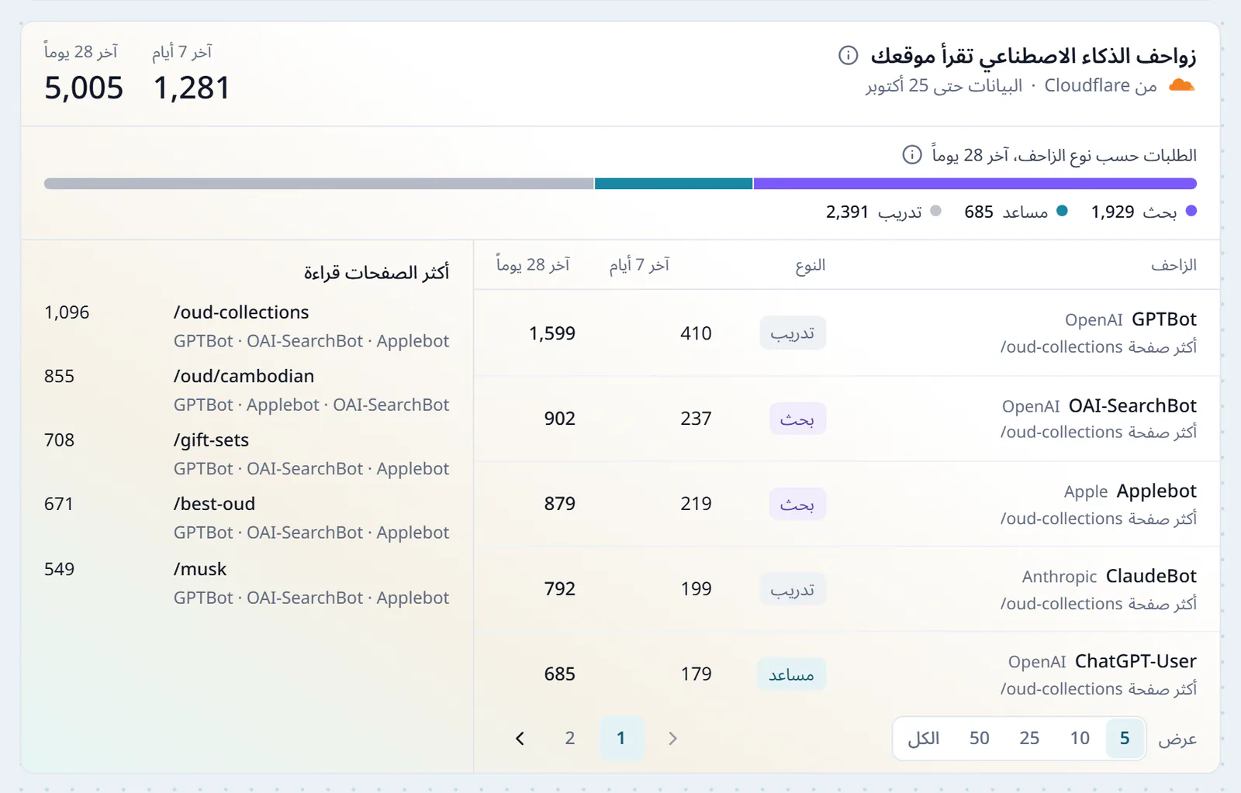Viewport: 1241px width, 793px height.
Task: Click the Applebot crawler name
Action: [1156, 491]
